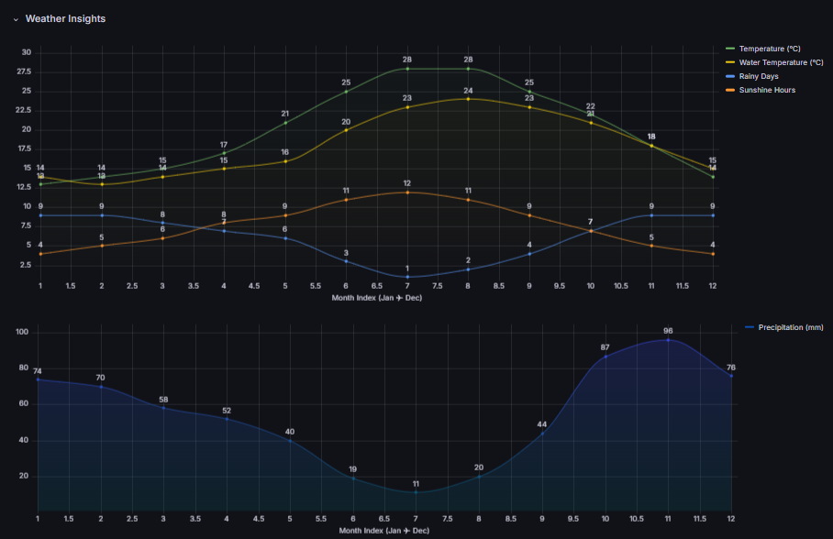Image resolution: width=833 pixels, height=539 pixels.
Task: Click the Precipitation lowest point labeled 11
Action: click(x=416, y=492)
